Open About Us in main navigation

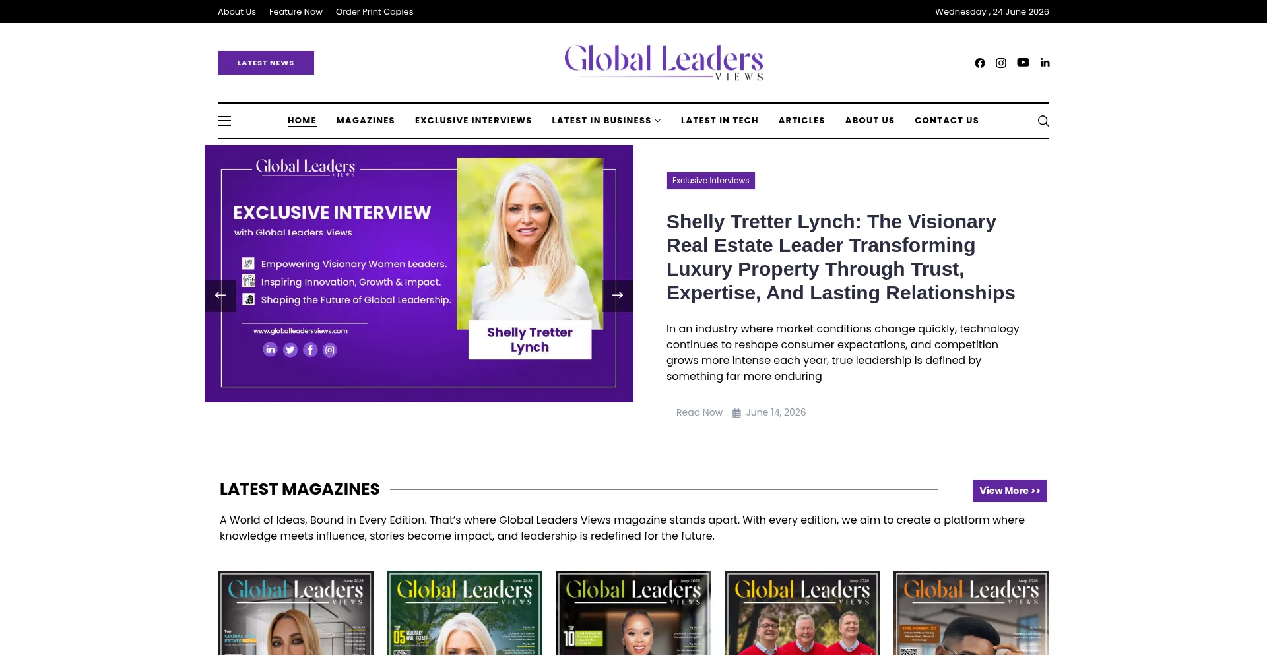[870, 121]
